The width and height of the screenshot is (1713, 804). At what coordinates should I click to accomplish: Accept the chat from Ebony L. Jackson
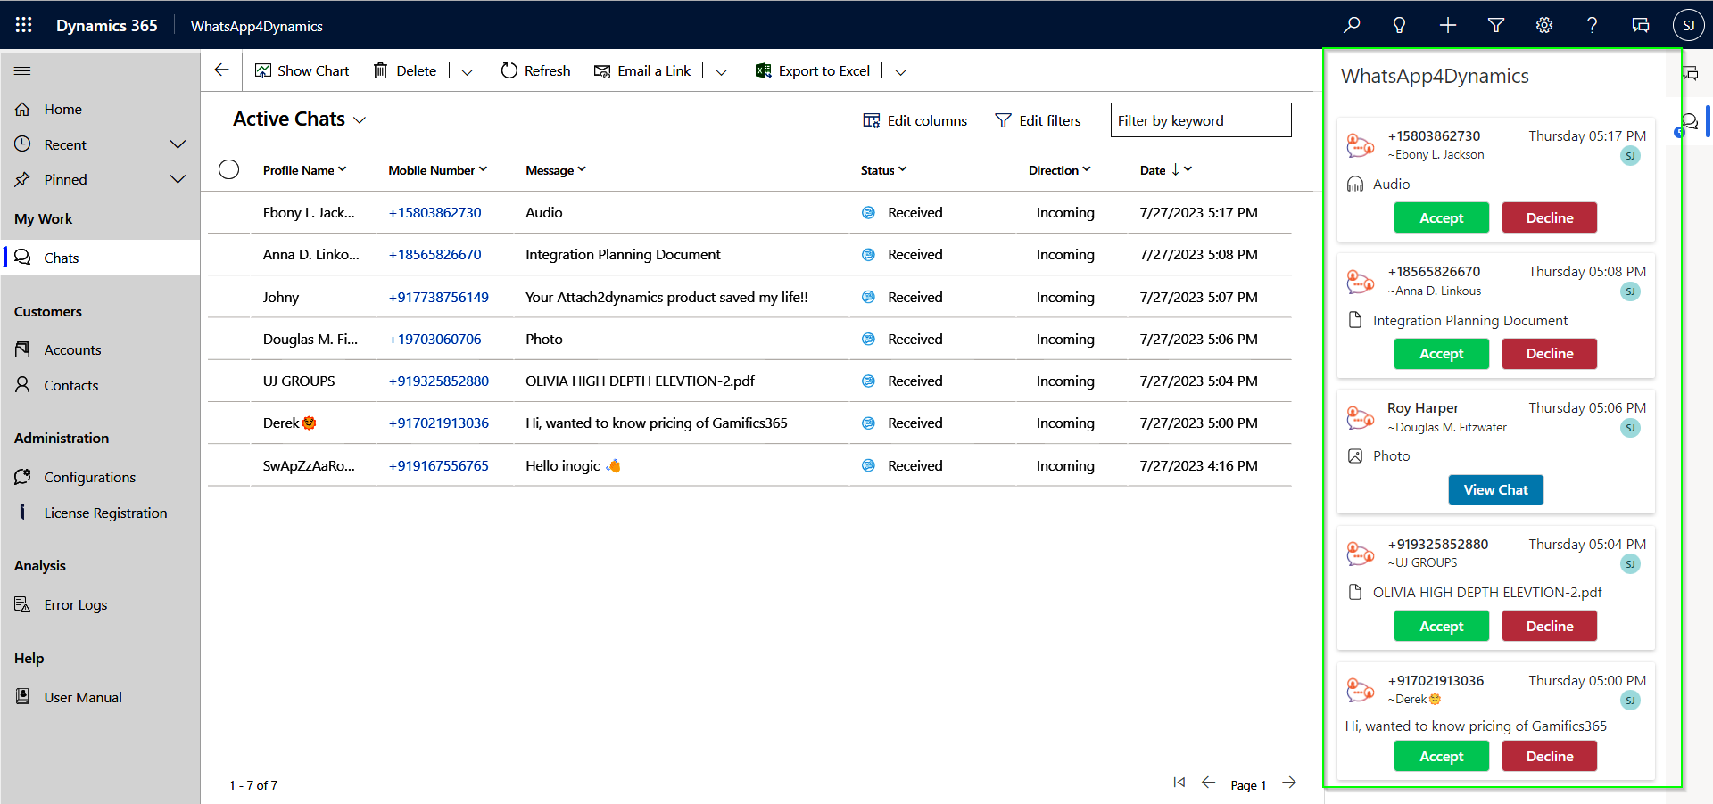point(1441,217)
